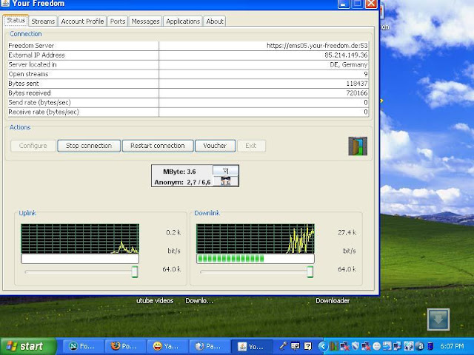Open the Ports tab
Screen dimensions: 474x355
pyautogui.click(x=118, y=21)
